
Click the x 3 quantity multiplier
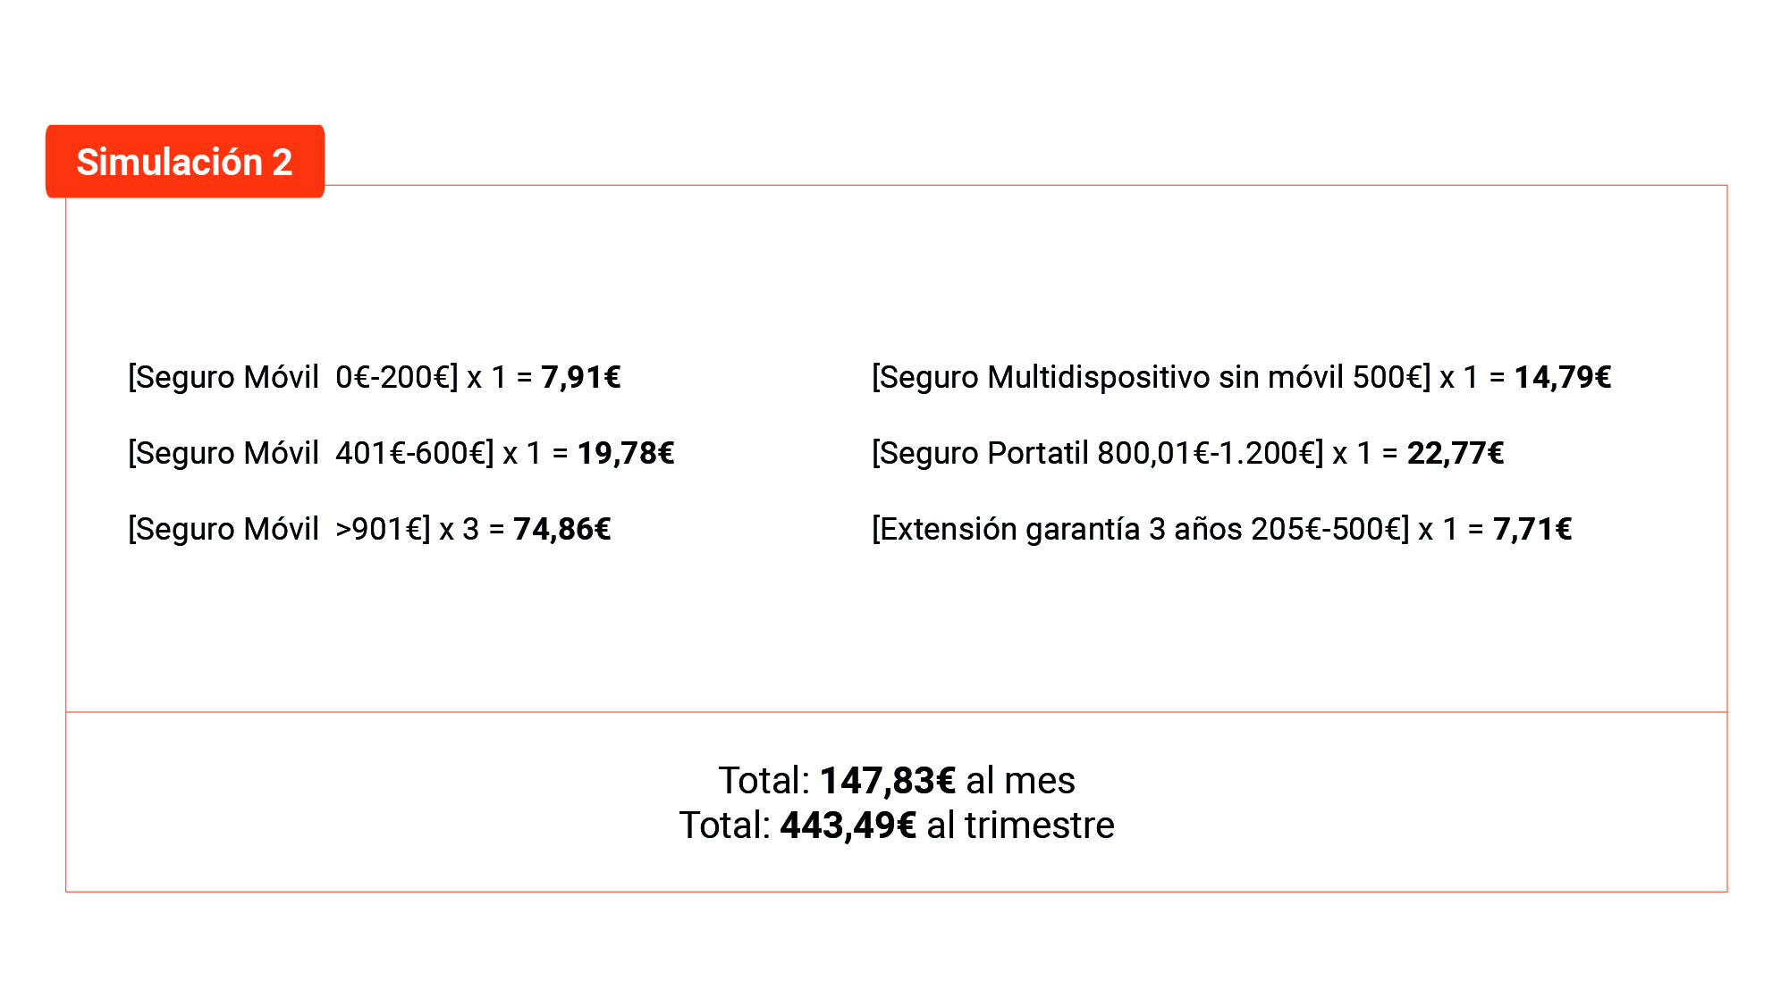459,529
